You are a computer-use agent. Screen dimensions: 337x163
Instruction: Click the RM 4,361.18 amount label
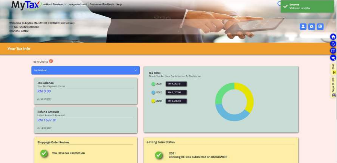point(176,84)
